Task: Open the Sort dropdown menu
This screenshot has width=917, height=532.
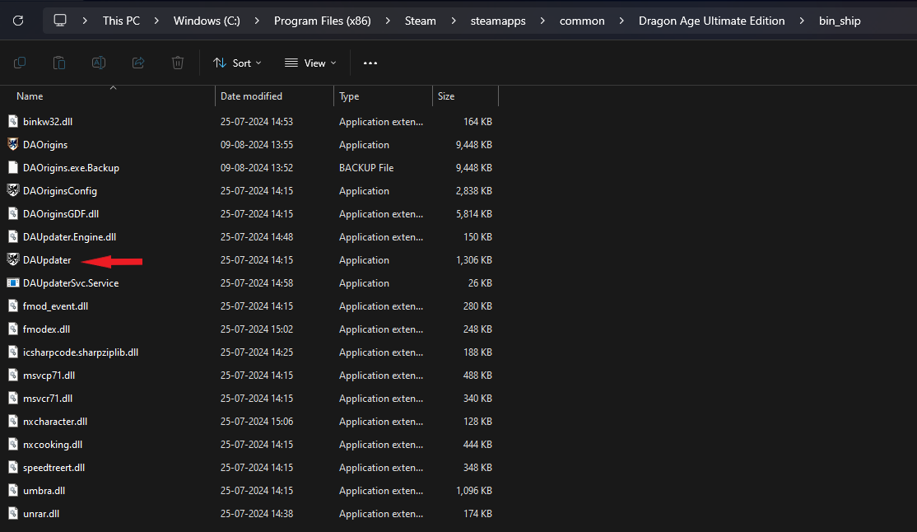Action: click(237, 63)
